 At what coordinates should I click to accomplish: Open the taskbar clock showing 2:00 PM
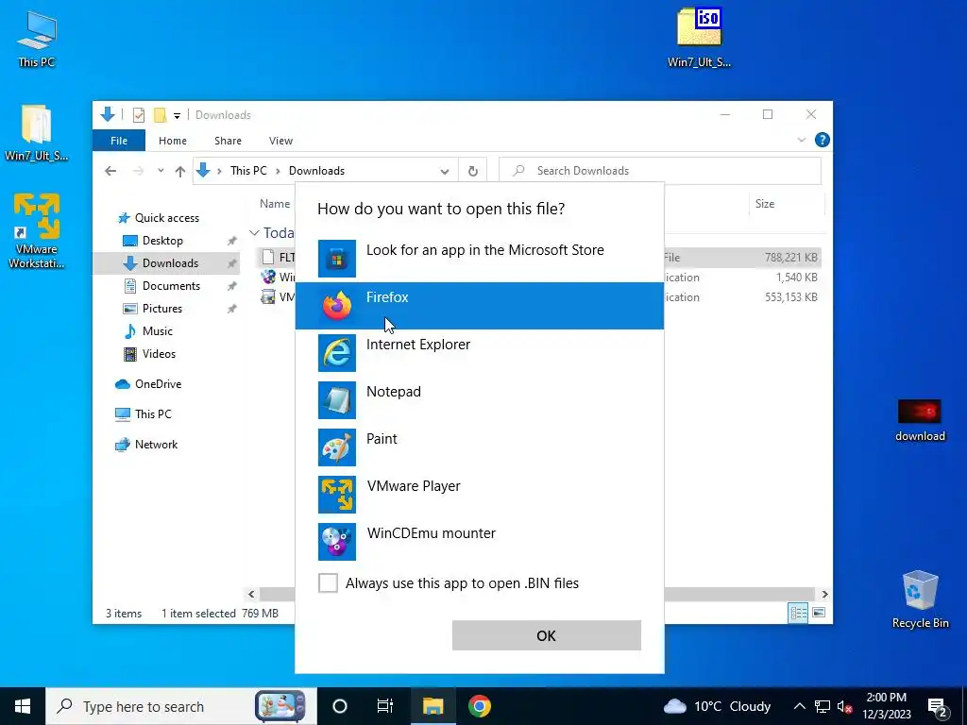point(886,706)
